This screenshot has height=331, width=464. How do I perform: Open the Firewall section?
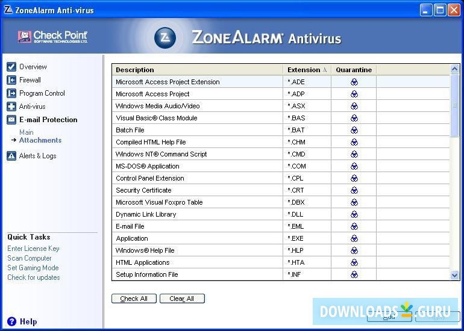[30, 80]
